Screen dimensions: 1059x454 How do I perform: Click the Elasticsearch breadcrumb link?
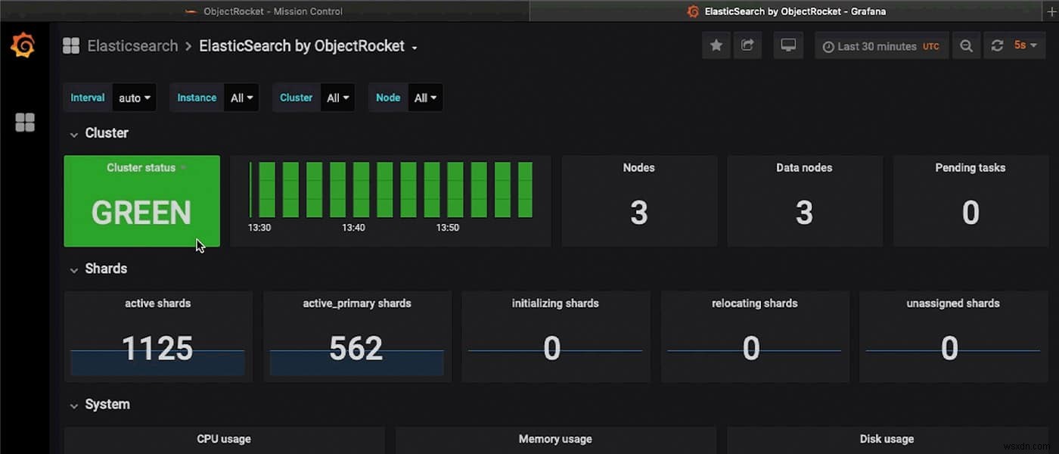click(x=132, y=45)
